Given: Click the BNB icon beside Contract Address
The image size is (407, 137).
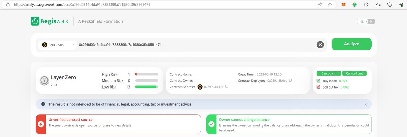Looking at the screenshot, I should 200,87.
